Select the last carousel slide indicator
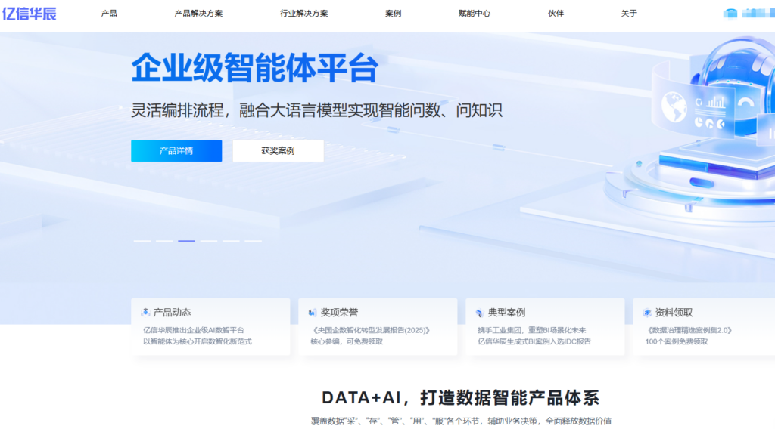The image size is (775, 429). click(x=254, y=241)
